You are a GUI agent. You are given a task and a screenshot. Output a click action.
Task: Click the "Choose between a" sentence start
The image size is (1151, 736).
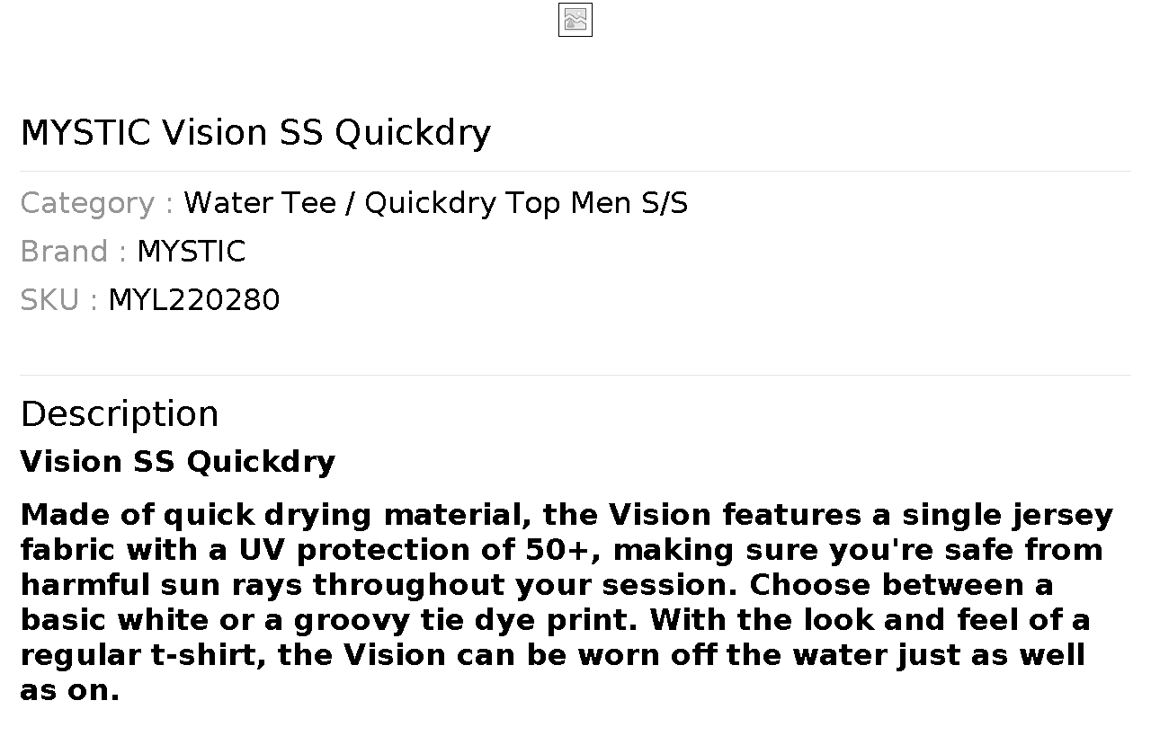pyautogui.click(x=901, y=585)
